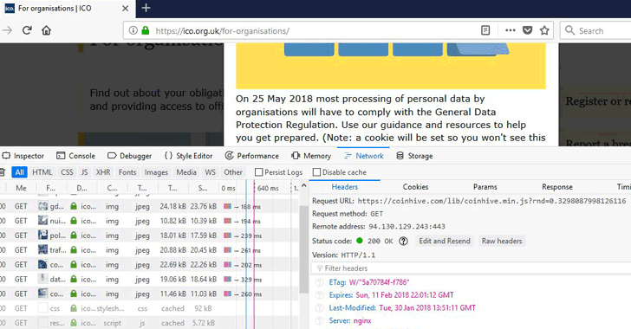The width and height of the screenshot is (631, 329).
Task: Select the cached css stylesheet request row
Action: pos(149,308)
